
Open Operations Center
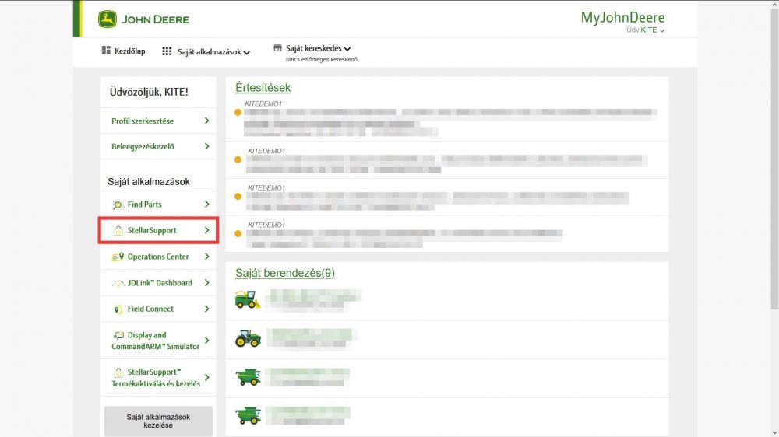pyautogui.click(x=158, y=257)
